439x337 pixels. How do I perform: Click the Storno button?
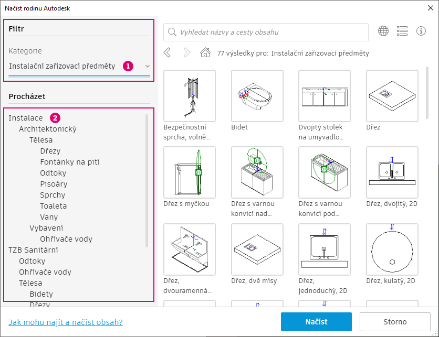(x=395, y=322)
